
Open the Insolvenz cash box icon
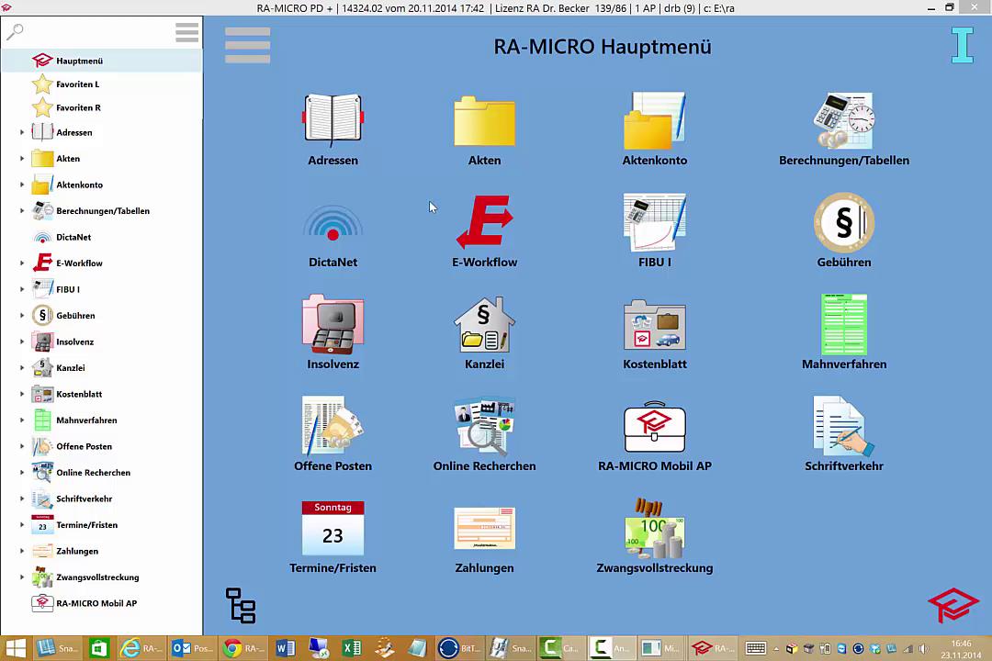click(333, 325)
